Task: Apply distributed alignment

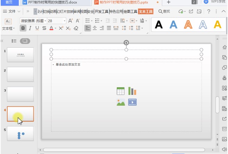Action: click(116, 28)
